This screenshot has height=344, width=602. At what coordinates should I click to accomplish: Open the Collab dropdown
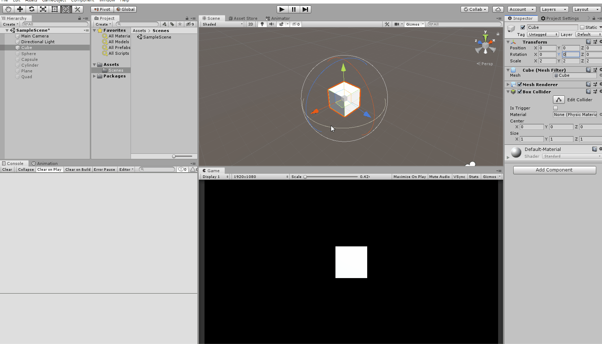point(475,9)
